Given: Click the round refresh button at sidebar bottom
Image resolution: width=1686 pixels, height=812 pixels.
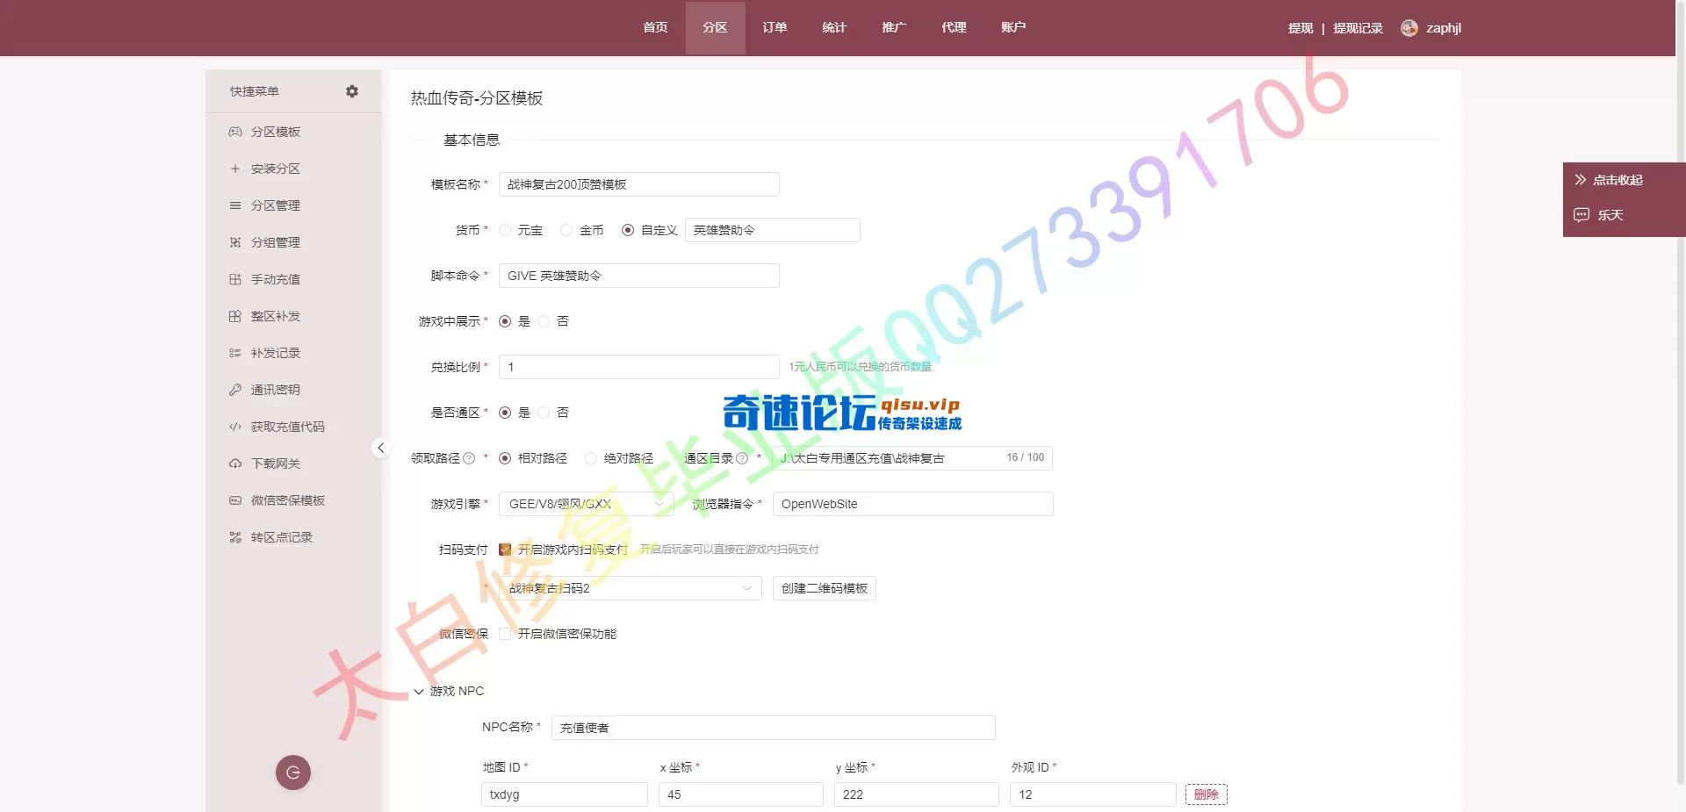Looking at the screenshot, I should [x=293, y=772].
